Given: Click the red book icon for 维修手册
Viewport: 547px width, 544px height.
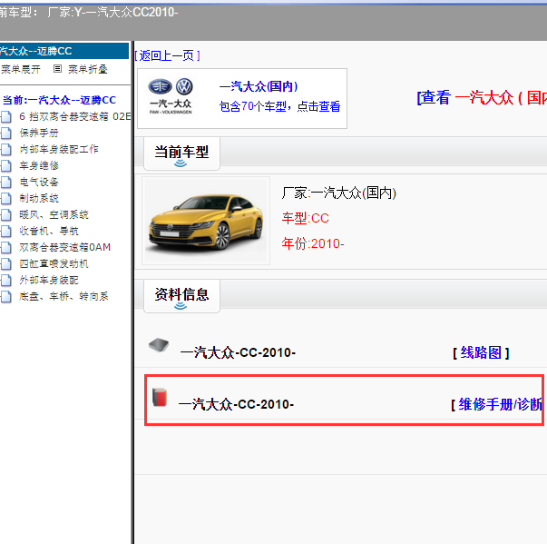Looking at the screenshot, I should tap(160, 398).
